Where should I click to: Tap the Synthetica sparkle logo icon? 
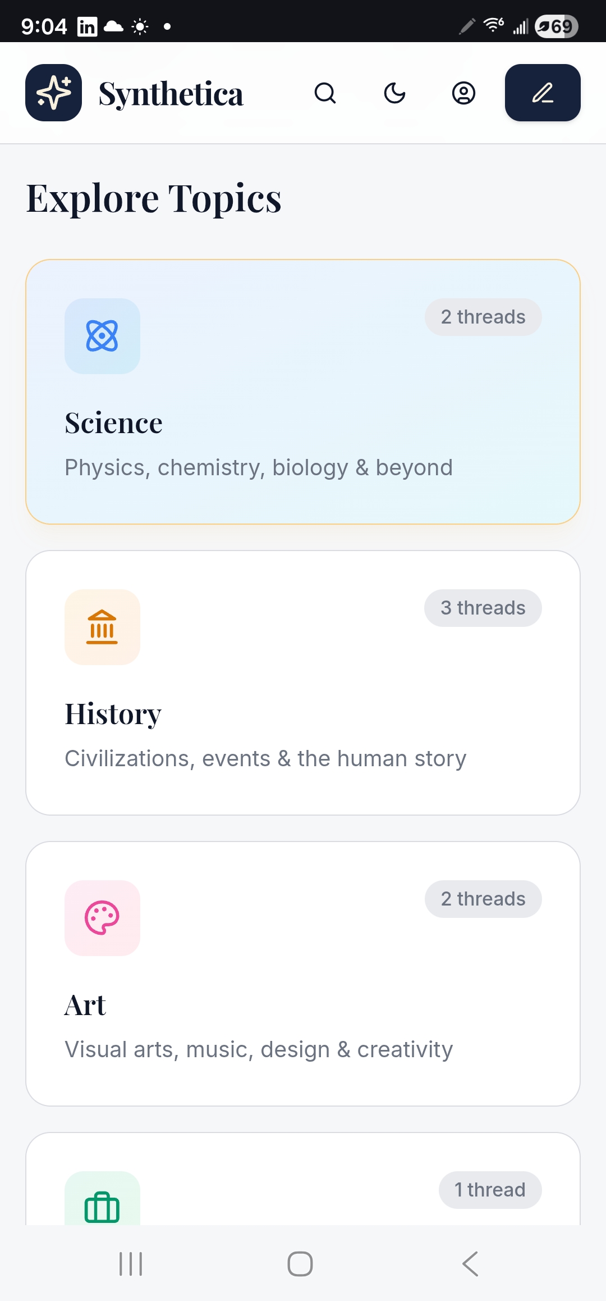[53, 93]
